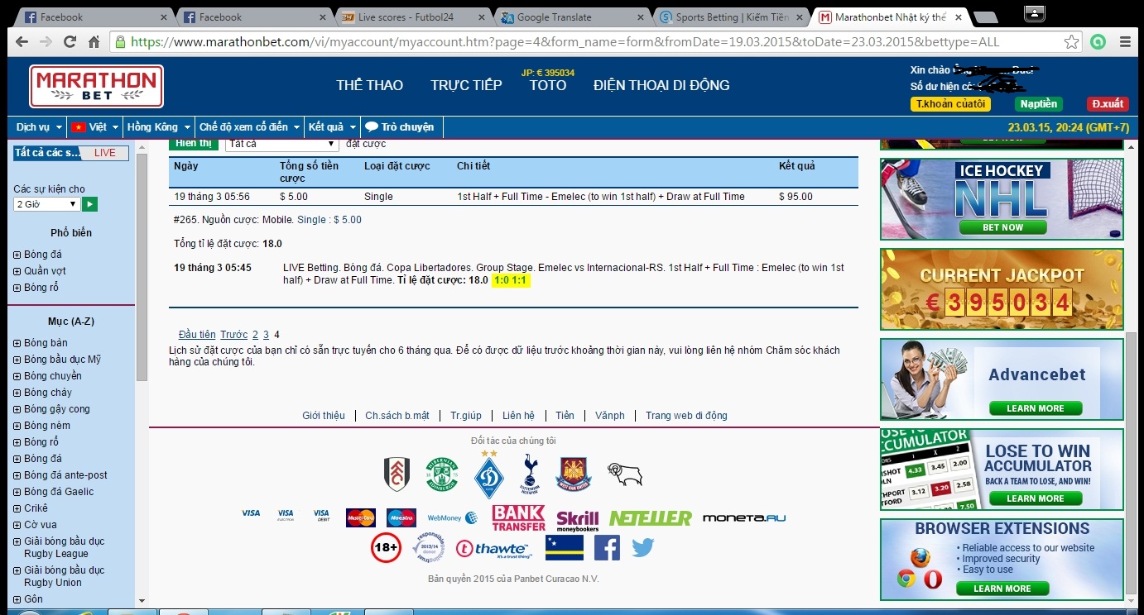
Task: Expand the Bóng chuyền sport category
Action: pyautogui.click(x=17, y=376)
